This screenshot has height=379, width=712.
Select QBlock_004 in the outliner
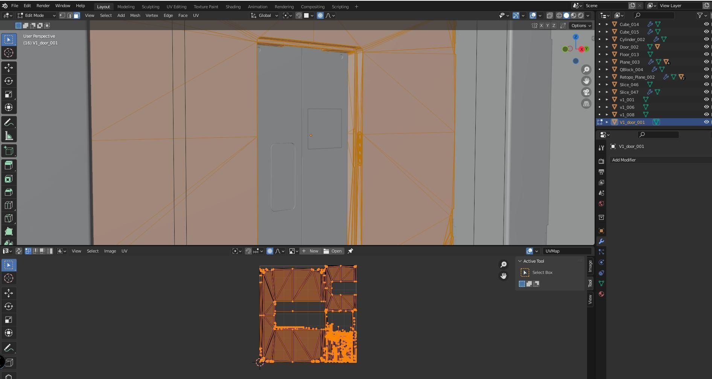click(631, 69)
